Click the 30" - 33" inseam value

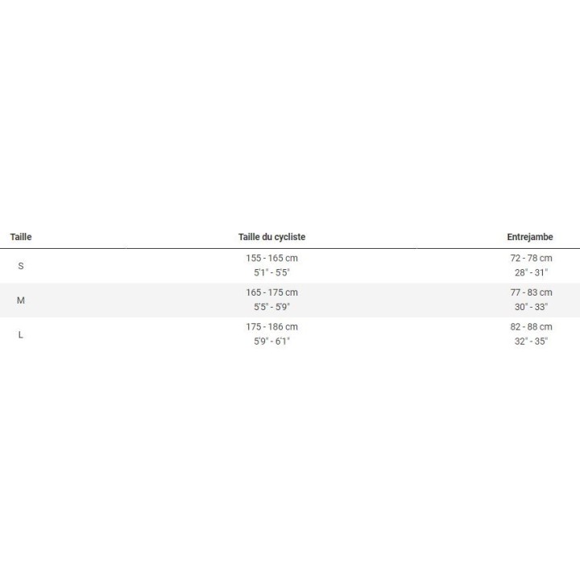point(531,307)
